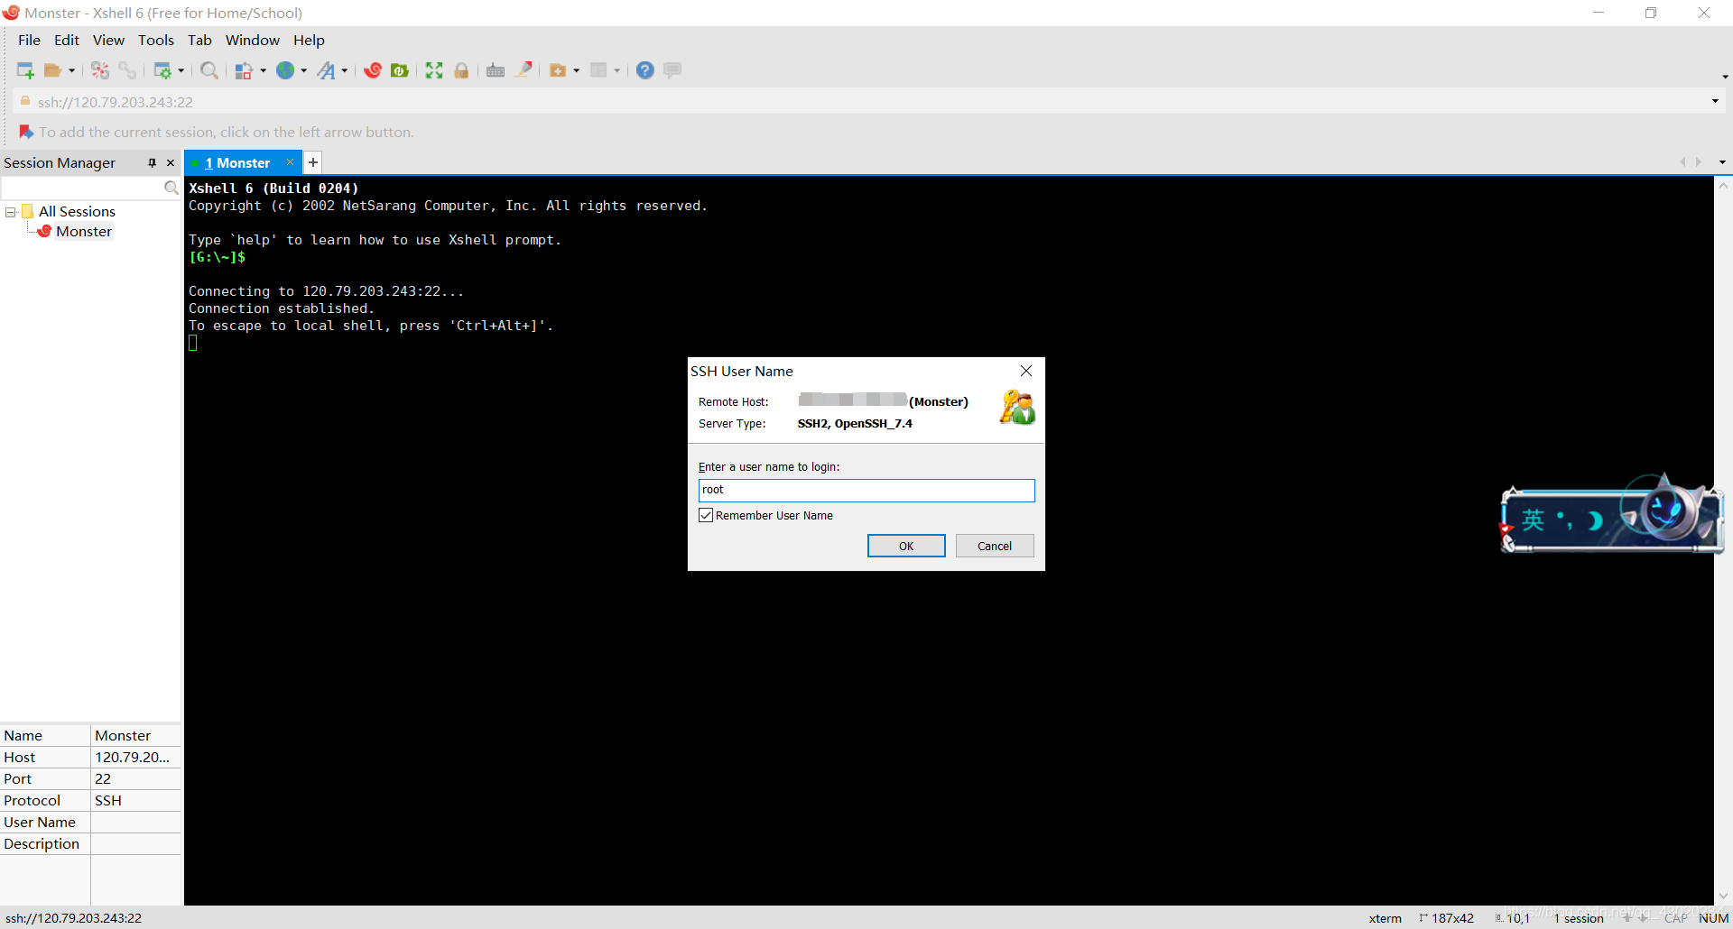Expand the Font dropdown arrow
The image size is (1733, 929).
345,70
